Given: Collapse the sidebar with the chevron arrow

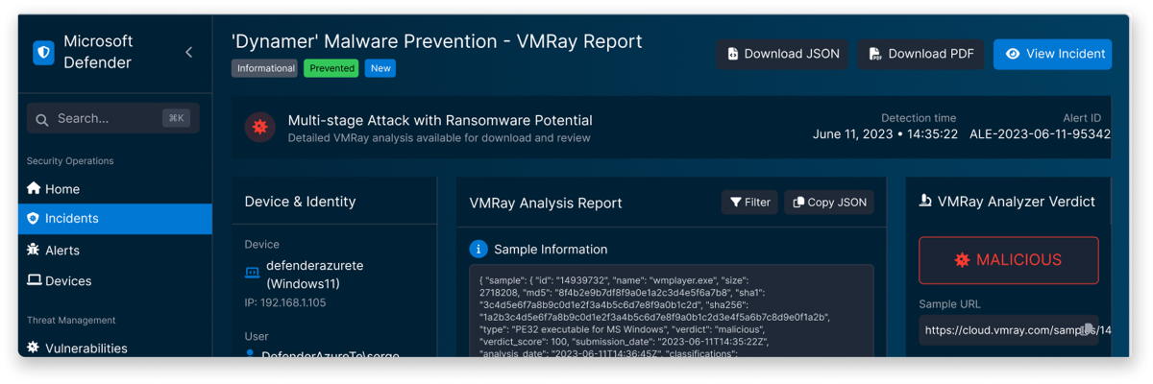Looking at the screenshot, I should (188, 53).
